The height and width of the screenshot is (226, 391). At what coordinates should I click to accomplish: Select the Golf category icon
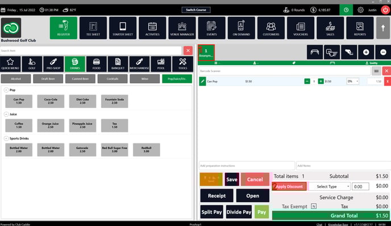[32, 64]
